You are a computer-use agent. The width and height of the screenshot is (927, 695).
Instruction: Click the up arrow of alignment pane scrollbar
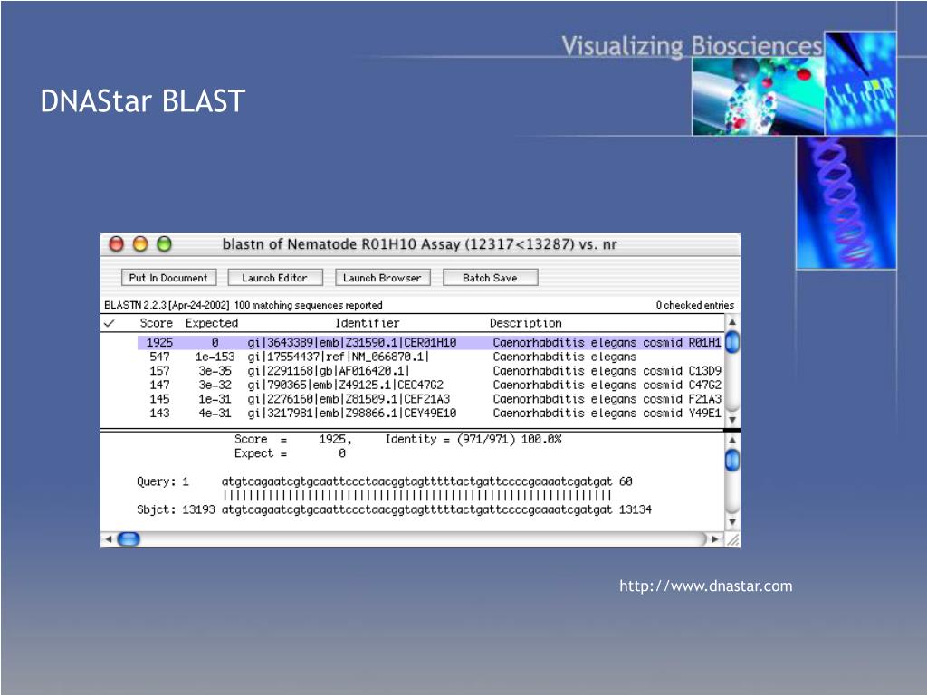[x=731, y=441]
